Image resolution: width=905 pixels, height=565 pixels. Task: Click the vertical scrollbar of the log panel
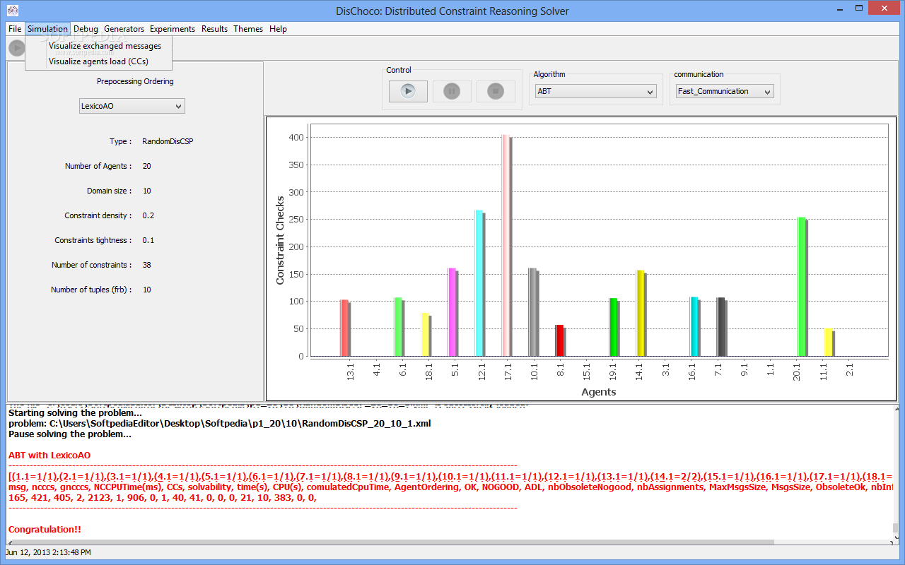(895, 472)
